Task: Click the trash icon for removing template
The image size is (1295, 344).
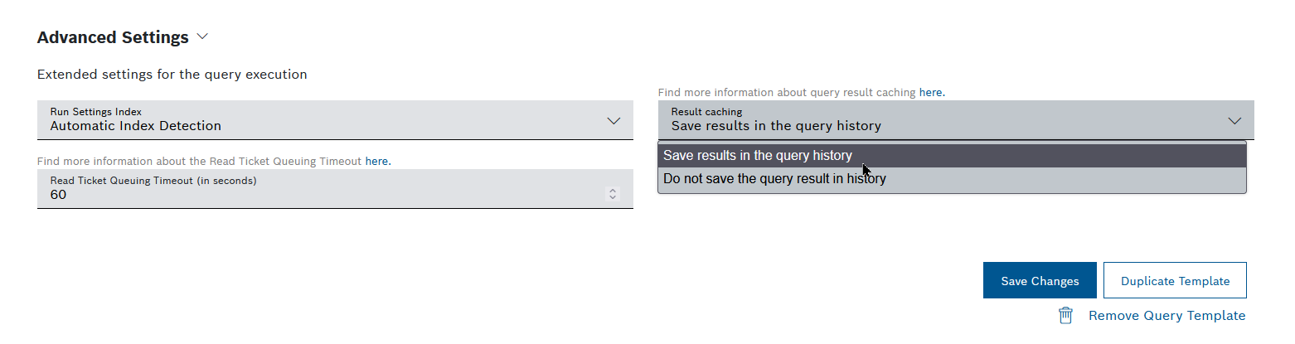Action: [x=1066, y=316]
